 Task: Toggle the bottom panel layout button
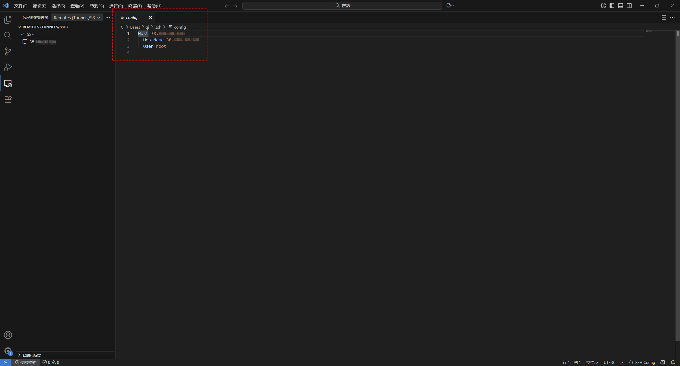tap(620, 6)
